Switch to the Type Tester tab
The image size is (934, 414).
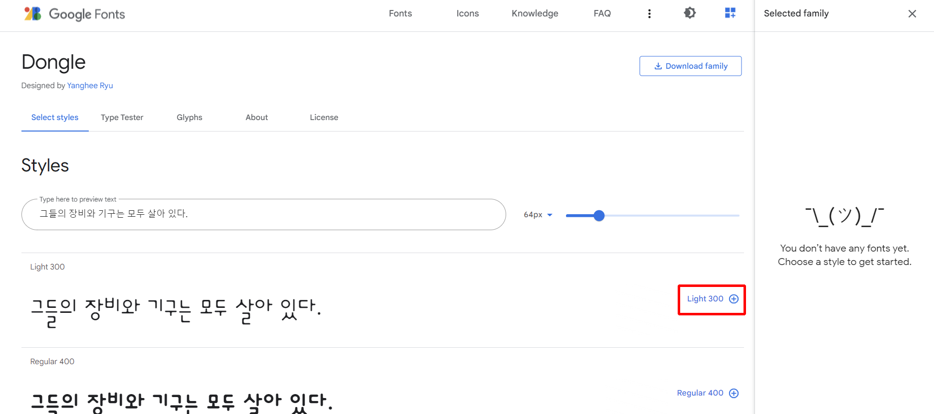pyautogui.click(x=122, y=118)
